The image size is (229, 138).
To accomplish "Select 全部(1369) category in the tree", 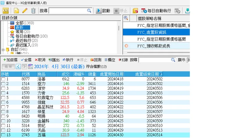I will click(22, 23).
